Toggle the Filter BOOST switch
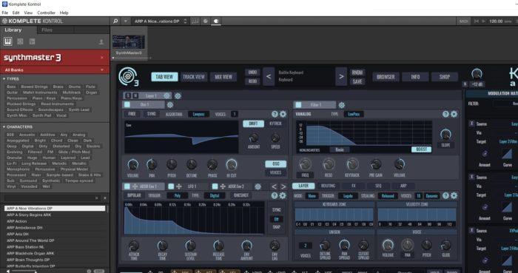The image size is (518, 273). (421, 149)
